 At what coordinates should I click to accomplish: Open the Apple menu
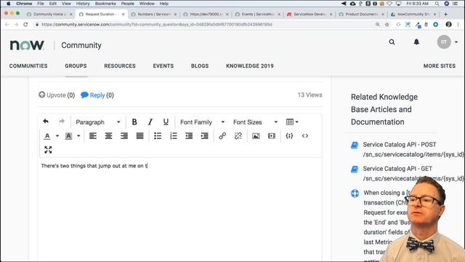click(x=8, y=4)
